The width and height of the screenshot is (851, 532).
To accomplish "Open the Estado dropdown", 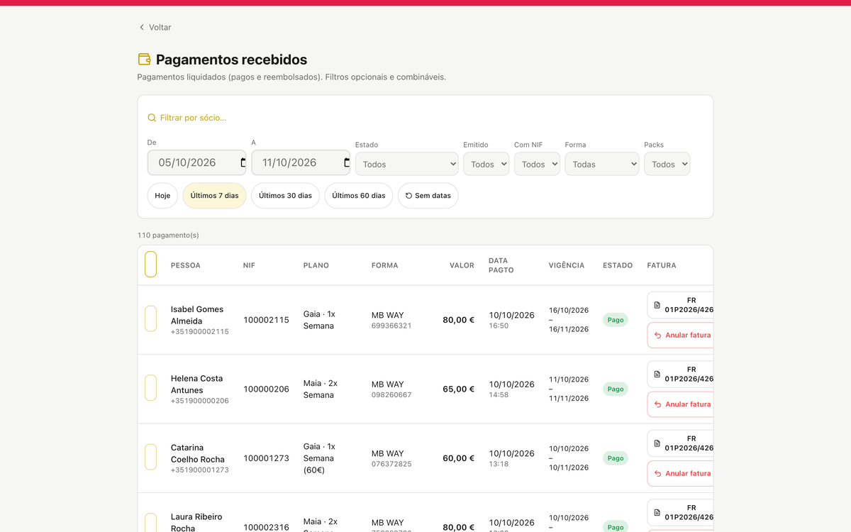I will tap(407, 164).
